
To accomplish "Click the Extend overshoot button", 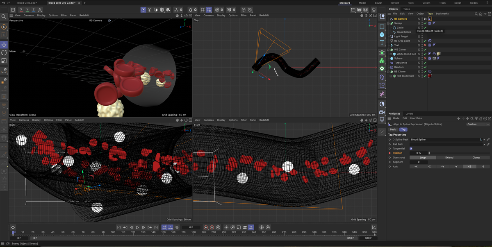I will [x=449, y=158].
